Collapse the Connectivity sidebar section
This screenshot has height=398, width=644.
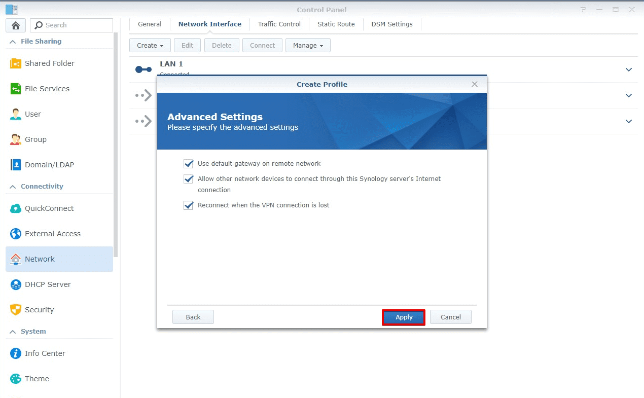pyautogui.click(x=13, y=186)
